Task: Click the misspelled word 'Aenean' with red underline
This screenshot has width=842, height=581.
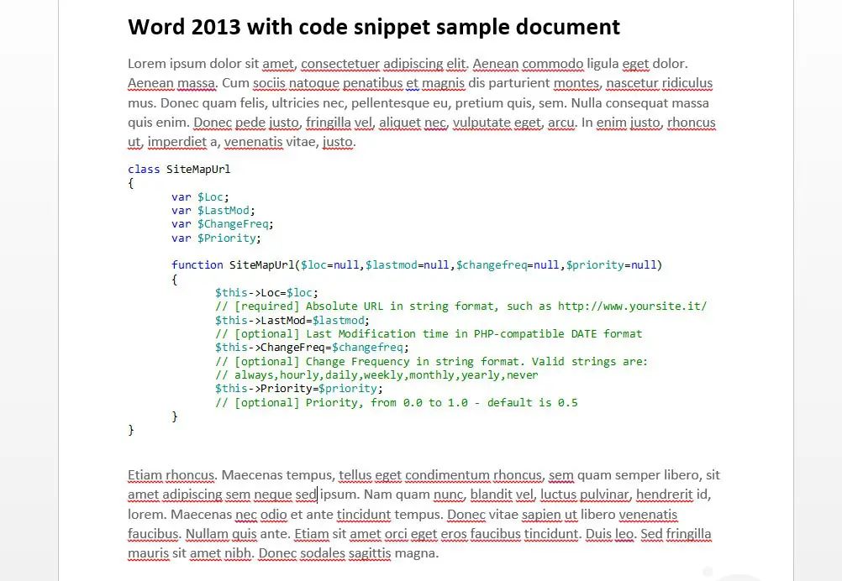Action: coord(497,63)
